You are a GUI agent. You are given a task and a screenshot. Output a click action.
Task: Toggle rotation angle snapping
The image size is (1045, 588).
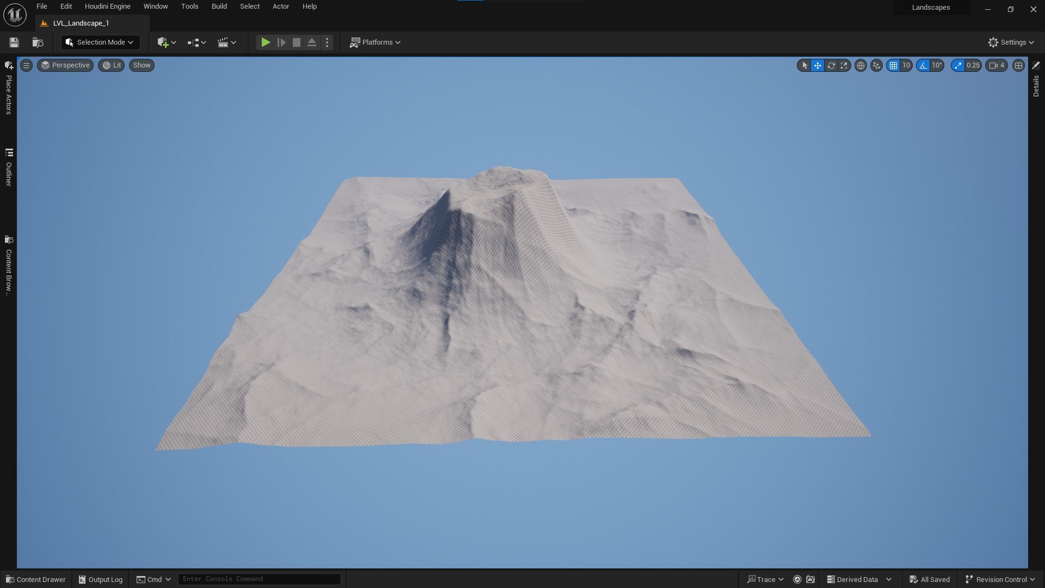pos(923,65)
